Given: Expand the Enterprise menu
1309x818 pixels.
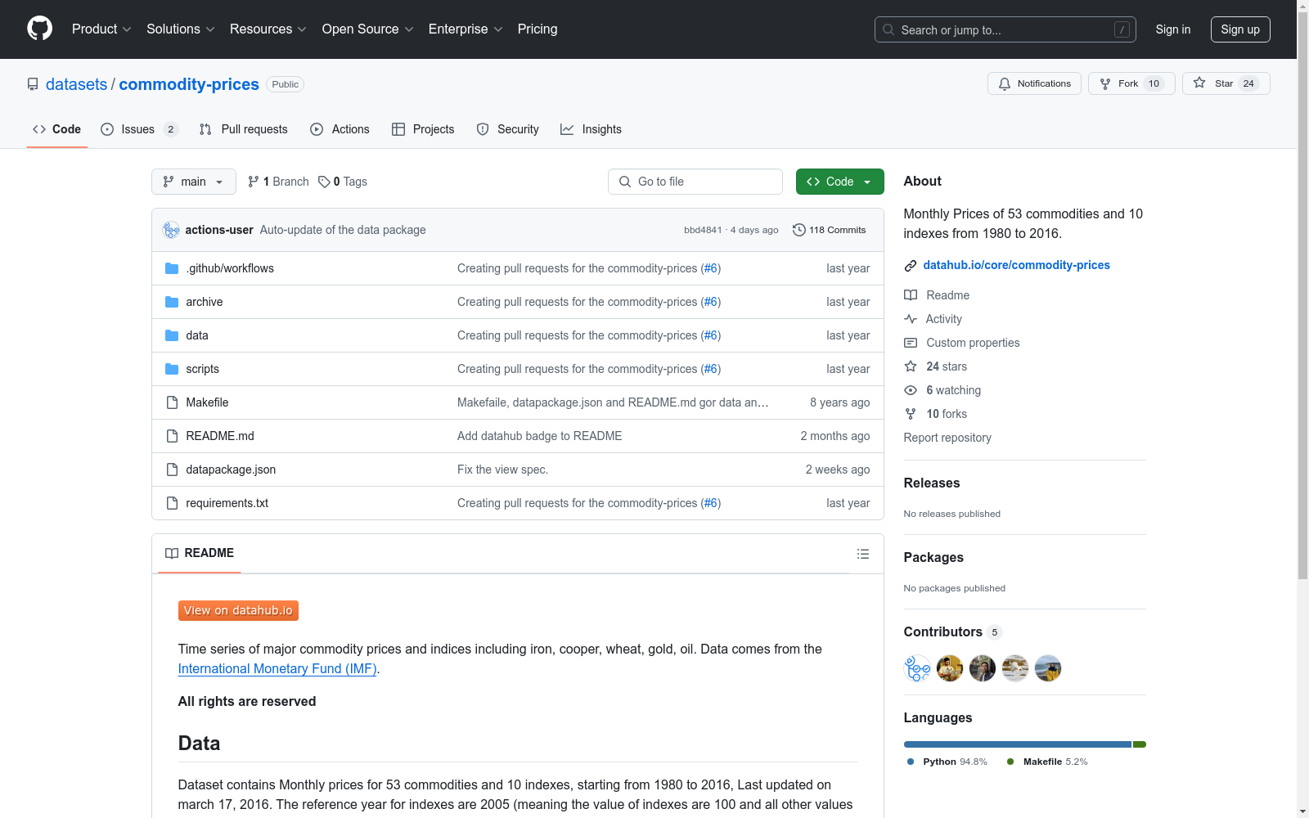Looking at the screenshot, I should [466, 29].
